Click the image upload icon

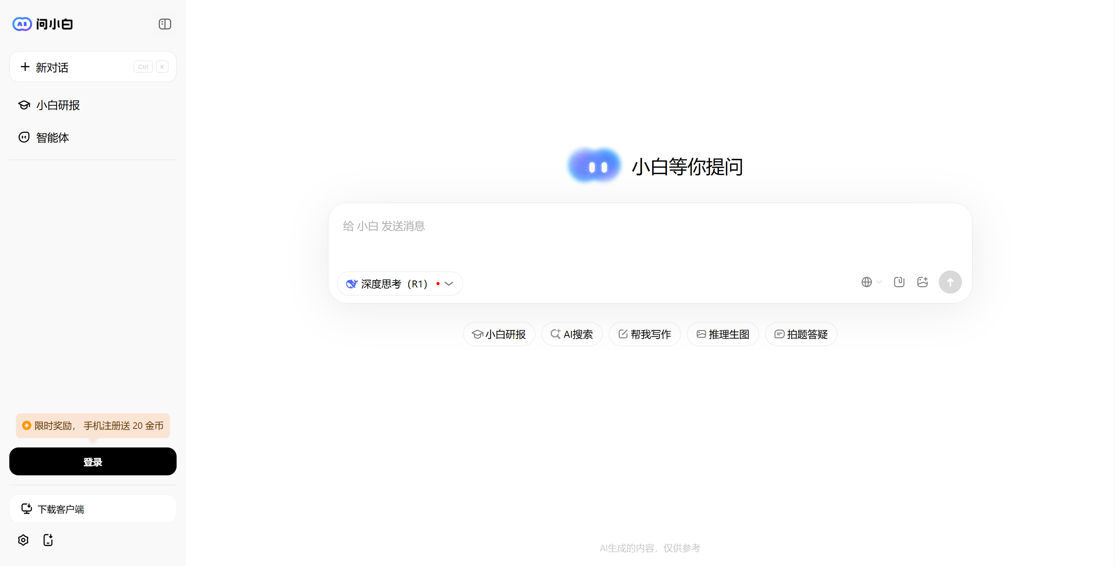tap(923, 282)
